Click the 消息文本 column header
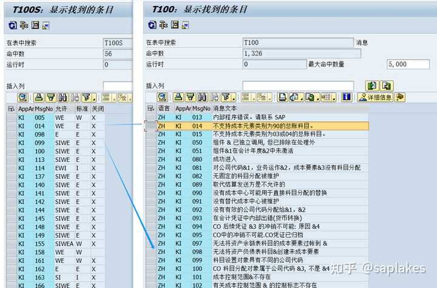Viewport: 437px width, 288px height. point(225,109)
